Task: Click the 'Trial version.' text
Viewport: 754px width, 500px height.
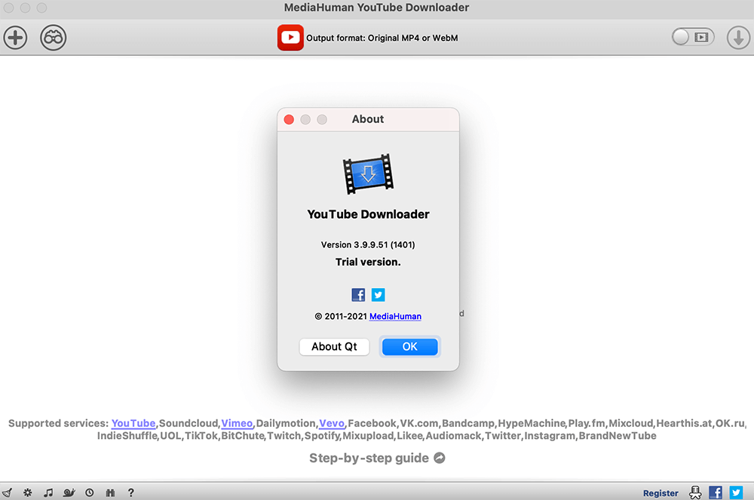Action: point(368,262)
